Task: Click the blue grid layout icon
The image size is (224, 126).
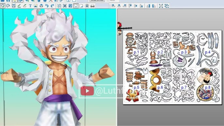Action: 70,6
